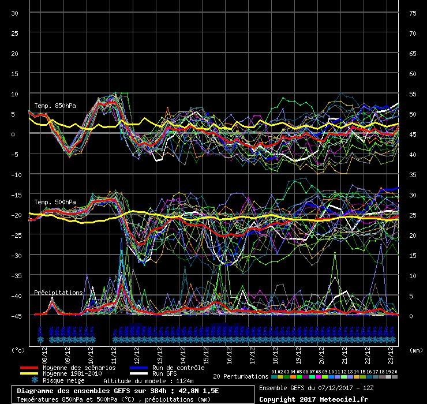Click the 11/12 date label
The height and width of the screenshot is (404, 427).
pos(114,356)
